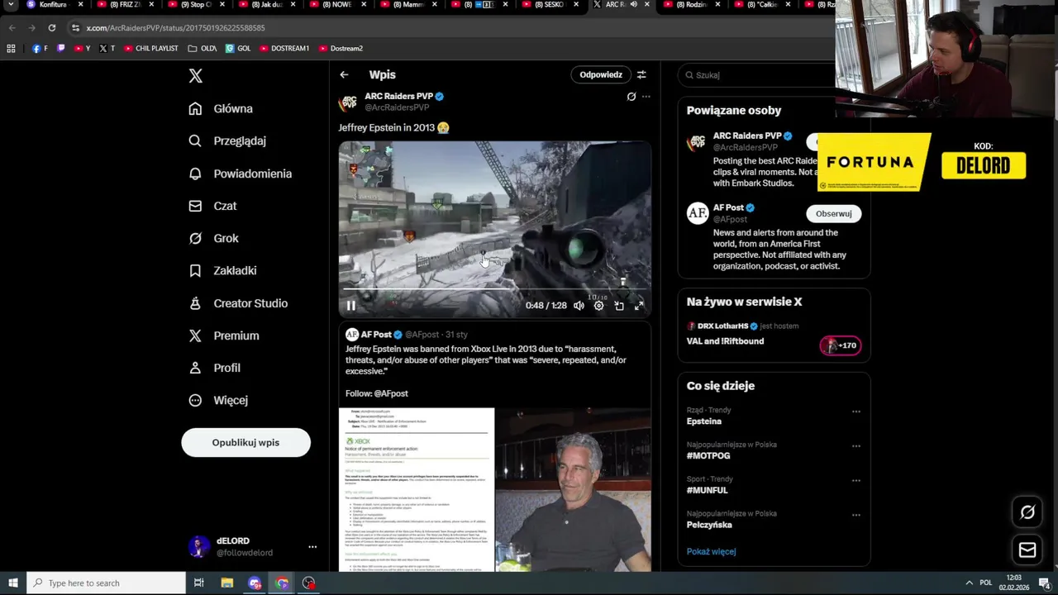
Task: Open the Xbox notice document image
Action: coord(417,489)
